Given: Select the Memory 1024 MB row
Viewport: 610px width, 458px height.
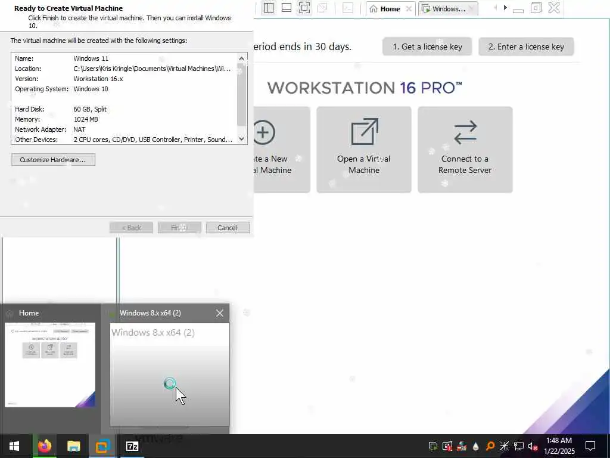Looking at the screenshot, I should click(124, 119).
